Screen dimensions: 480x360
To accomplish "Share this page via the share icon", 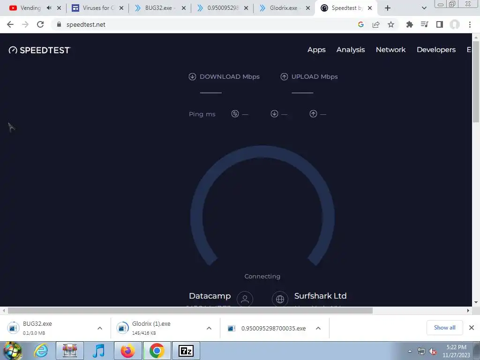I will [x=376, y=24].
